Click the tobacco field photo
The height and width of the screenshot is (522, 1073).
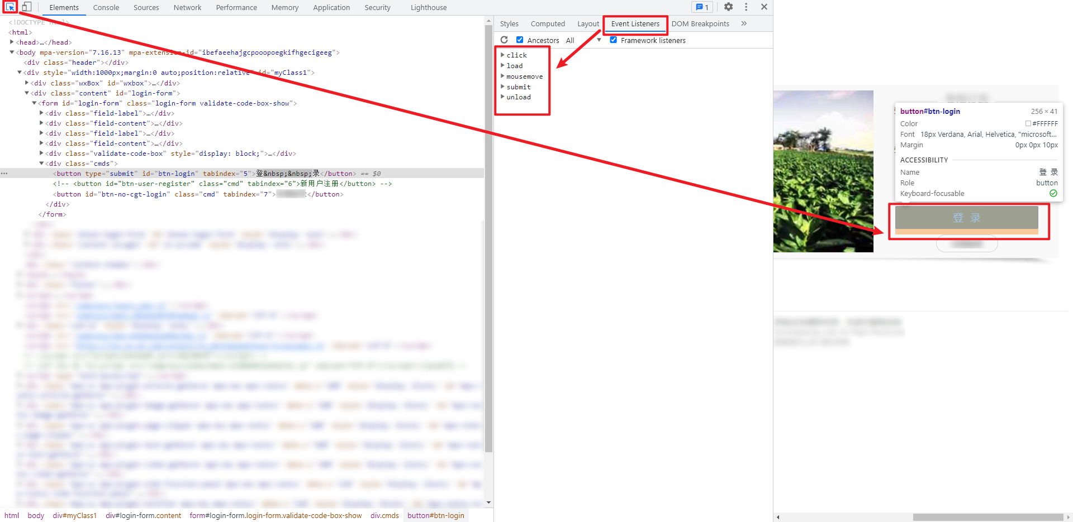tap(823, 171)
